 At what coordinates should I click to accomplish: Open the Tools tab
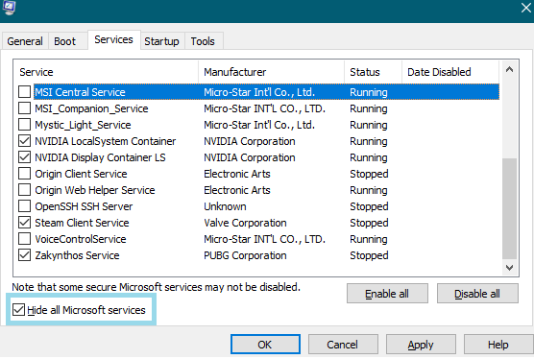click(x=203, y=41)
